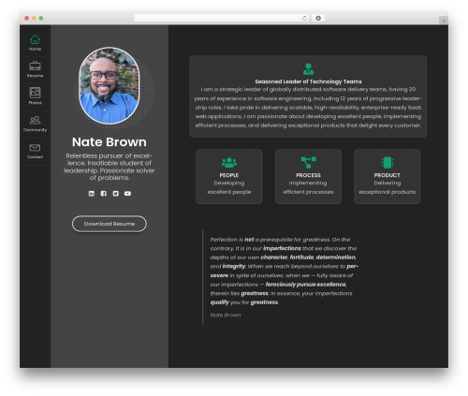Click the Nate Brown profile photo
The height and width of the screenshot is (396, 468).
click(110, 85)
